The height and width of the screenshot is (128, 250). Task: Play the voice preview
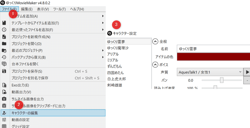click(247, 72)
